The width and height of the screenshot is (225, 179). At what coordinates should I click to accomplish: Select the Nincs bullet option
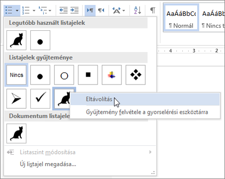coord(16,75)
